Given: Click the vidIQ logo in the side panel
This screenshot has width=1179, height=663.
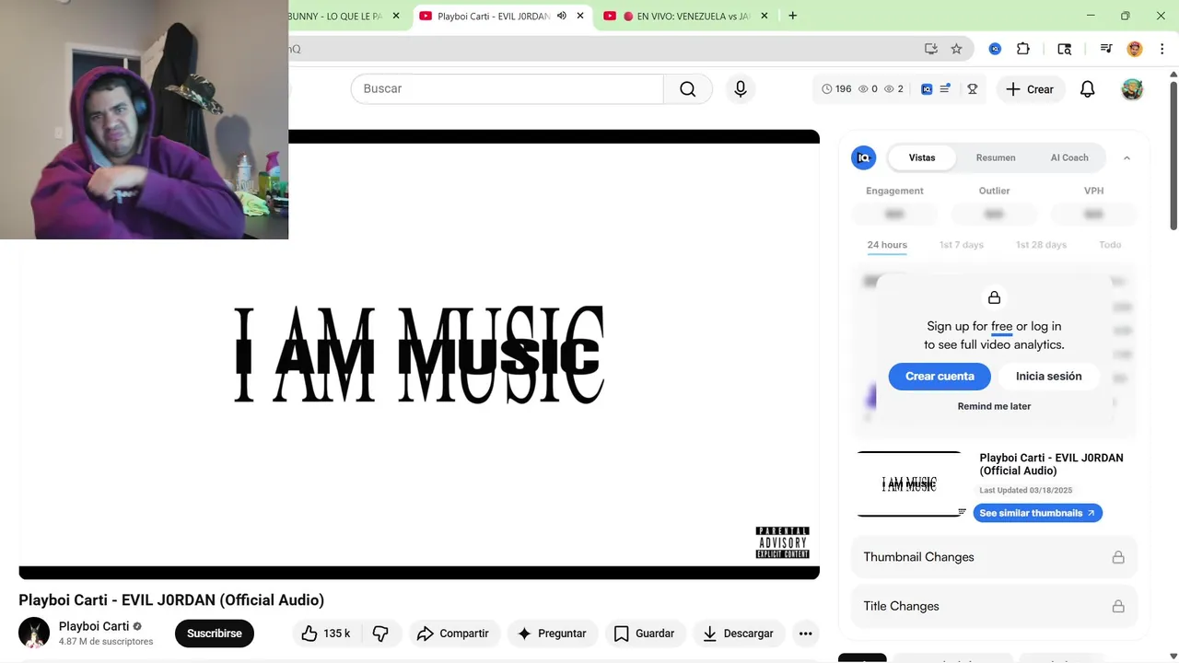Looking at the screenshot, I should coord(863,157).
